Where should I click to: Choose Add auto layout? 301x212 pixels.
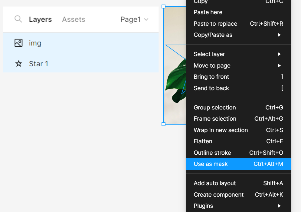[238, 183]
